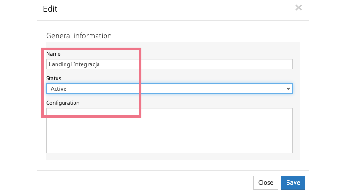Click the Status dropdown chevron arrow
The width and height of the screenshot is (352, 193).
pos(288,88)
